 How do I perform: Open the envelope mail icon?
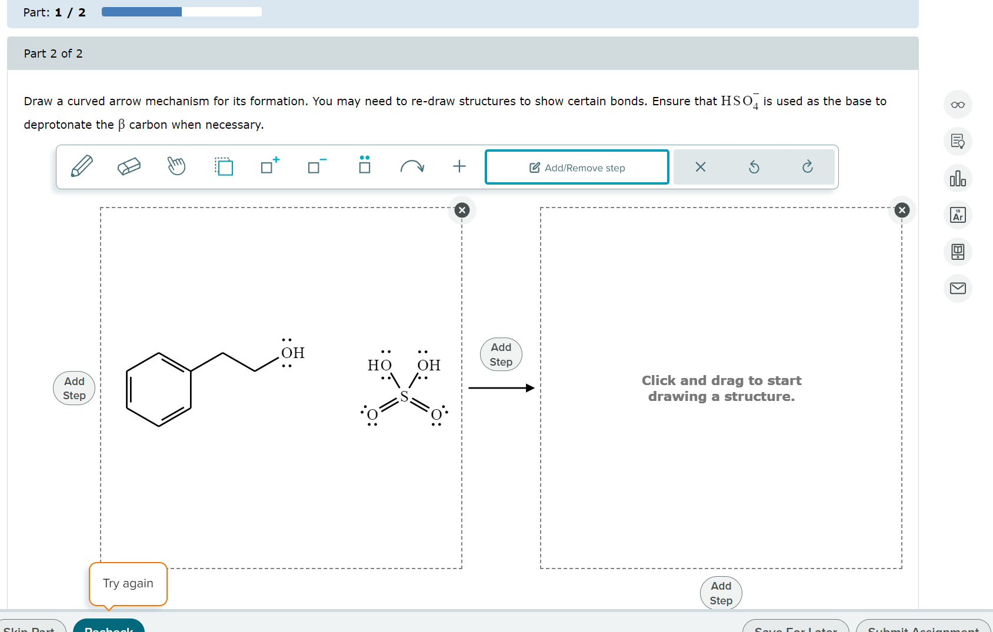(x=958, y=288)
